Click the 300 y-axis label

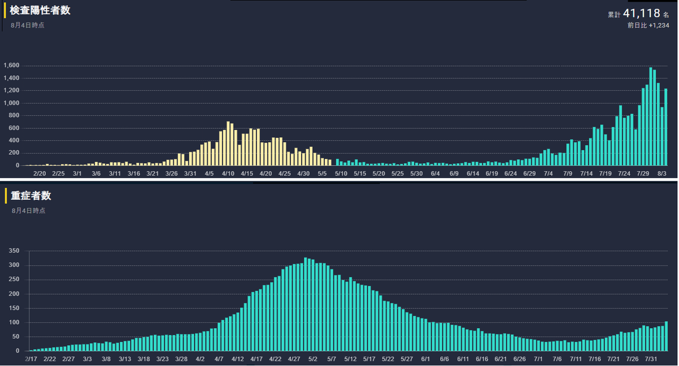click(15, 265)
